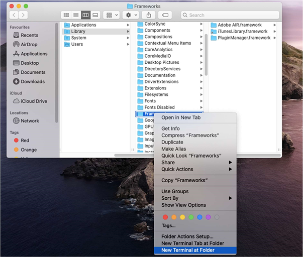
Task: Open Downloads from the sidebar
Action: [x=32, y=81]
